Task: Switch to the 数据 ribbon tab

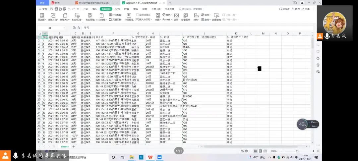Action: (126, 9)
